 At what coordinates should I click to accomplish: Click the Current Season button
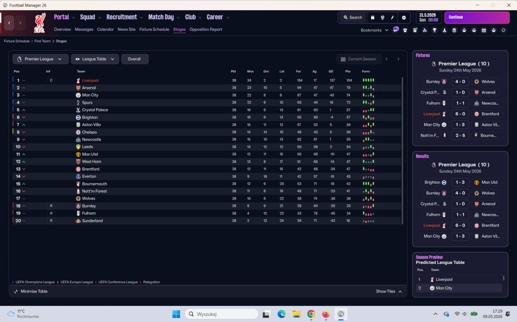pyautogui.click(x=359, y=59)
